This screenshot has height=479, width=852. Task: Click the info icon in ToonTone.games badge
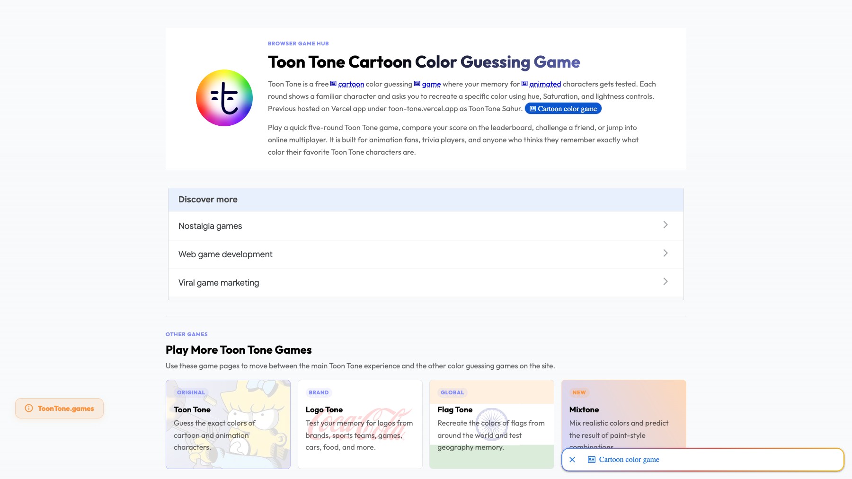29,408
